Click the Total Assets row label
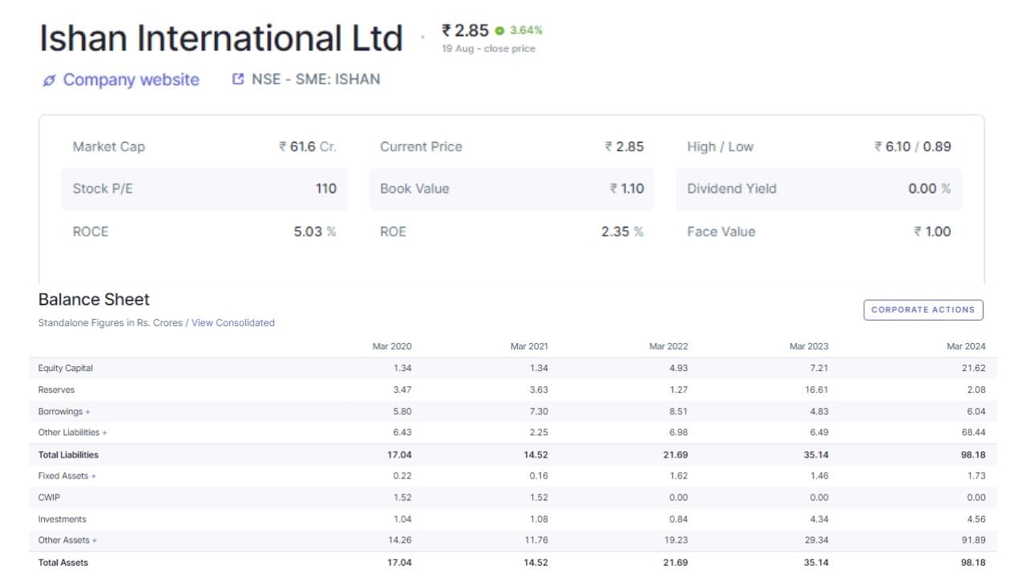 tap(63, 563)
